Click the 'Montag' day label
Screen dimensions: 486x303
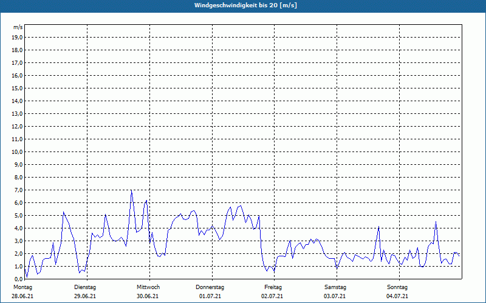pos(22,287)
